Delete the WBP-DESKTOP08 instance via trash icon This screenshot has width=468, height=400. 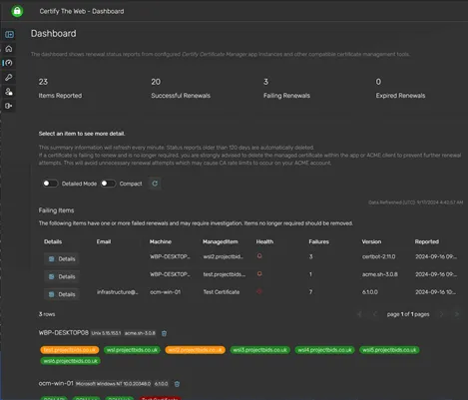pyautogui.click(x=164, y=333)
